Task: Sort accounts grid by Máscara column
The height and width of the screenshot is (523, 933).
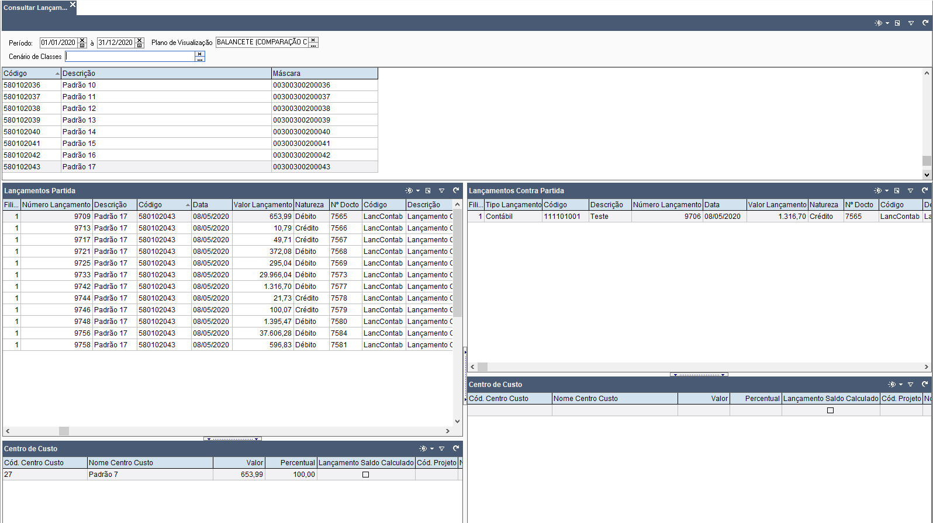Action: [324, 74]
